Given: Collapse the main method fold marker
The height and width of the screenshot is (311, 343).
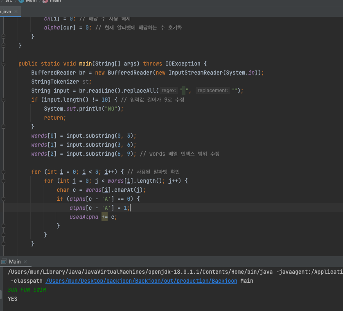Looking at the screenshot, I should click(4, 64).
